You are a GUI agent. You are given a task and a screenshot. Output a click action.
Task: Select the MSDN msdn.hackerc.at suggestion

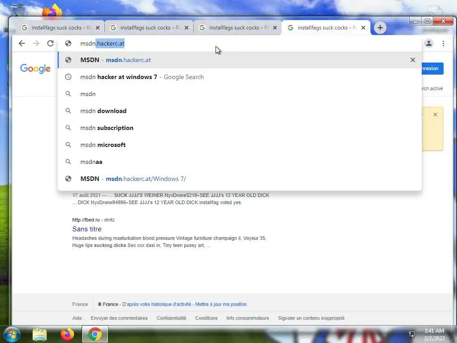pyautogui.click(x=240, y=60)
